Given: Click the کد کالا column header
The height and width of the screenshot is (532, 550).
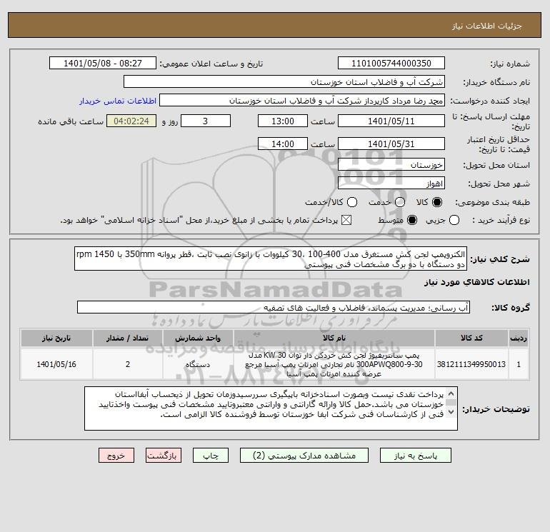Looking at the screenshot, I should click(471, 338).
